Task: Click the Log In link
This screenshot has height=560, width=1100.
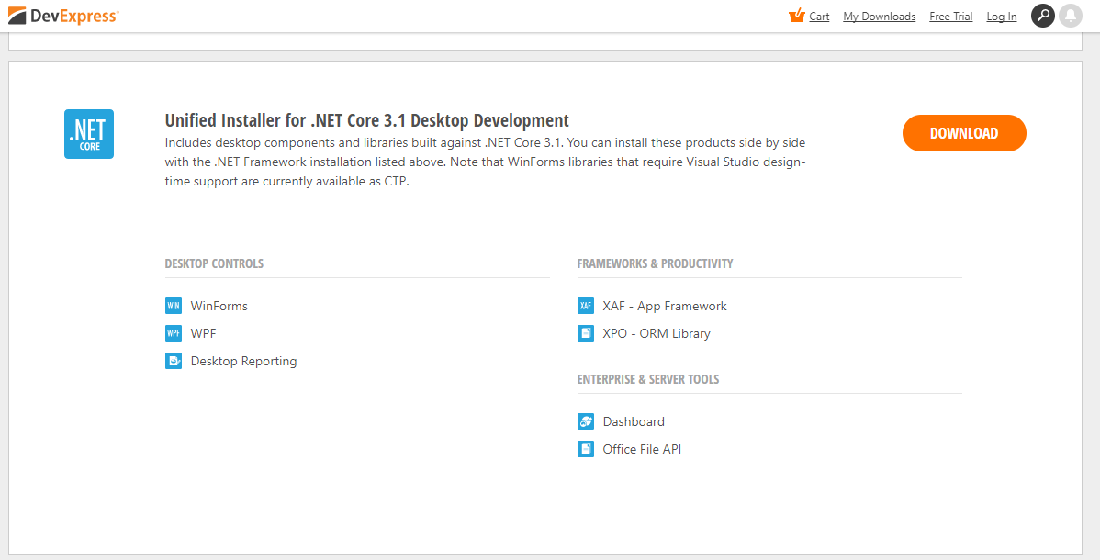Action: 1001,17
